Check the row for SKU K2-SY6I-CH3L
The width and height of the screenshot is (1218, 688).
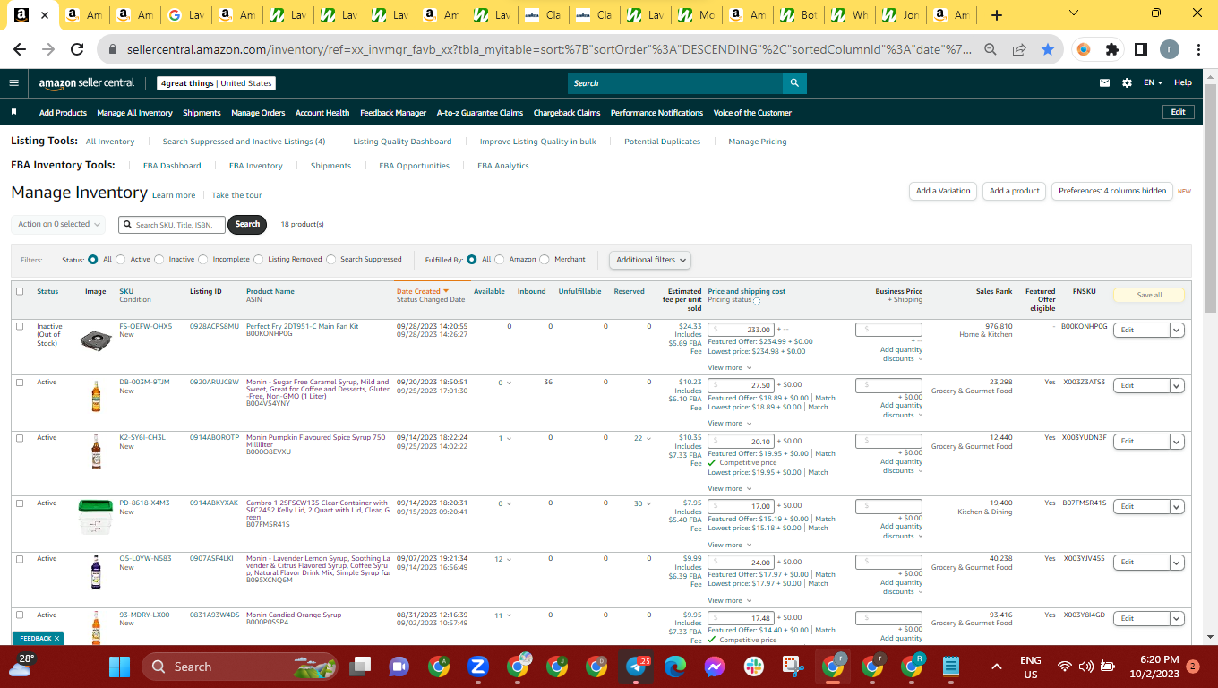(x=20, y=438)
